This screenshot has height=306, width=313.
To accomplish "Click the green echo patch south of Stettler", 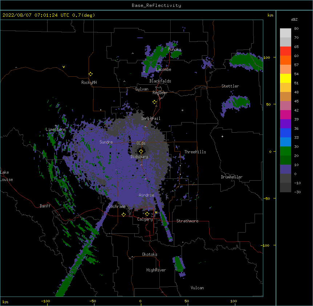I will (241, 102).
